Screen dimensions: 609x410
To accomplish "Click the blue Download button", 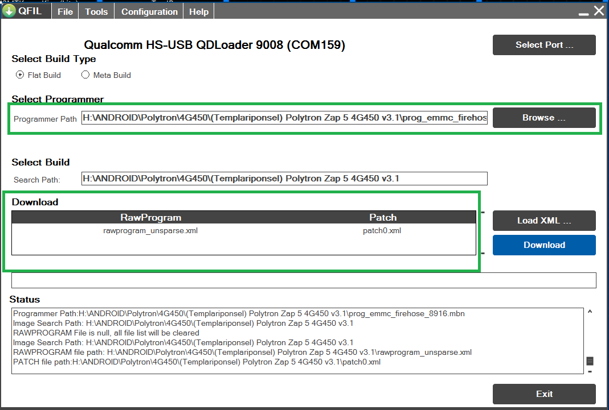I will tap(544, 245).
